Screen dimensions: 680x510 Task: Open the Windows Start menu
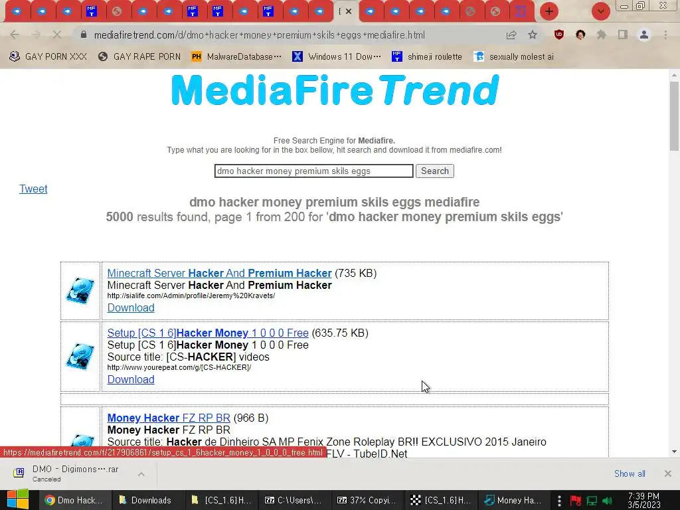(17, 500)
